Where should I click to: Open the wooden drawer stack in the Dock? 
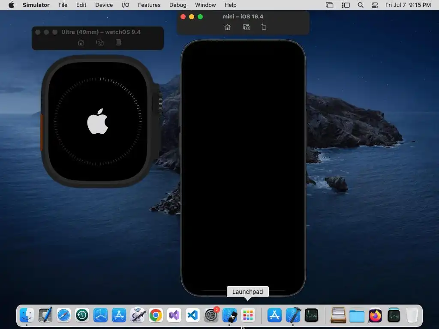(338, 315)
